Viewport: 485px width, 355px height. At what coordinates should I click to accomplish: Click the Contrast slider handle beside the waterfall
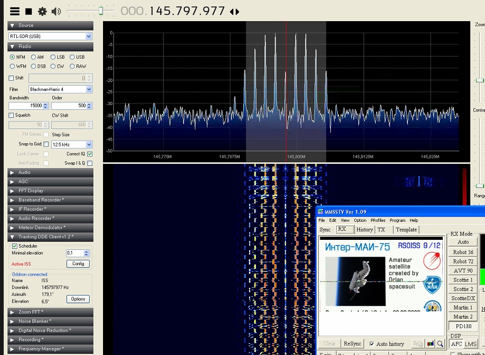[480, 186]
